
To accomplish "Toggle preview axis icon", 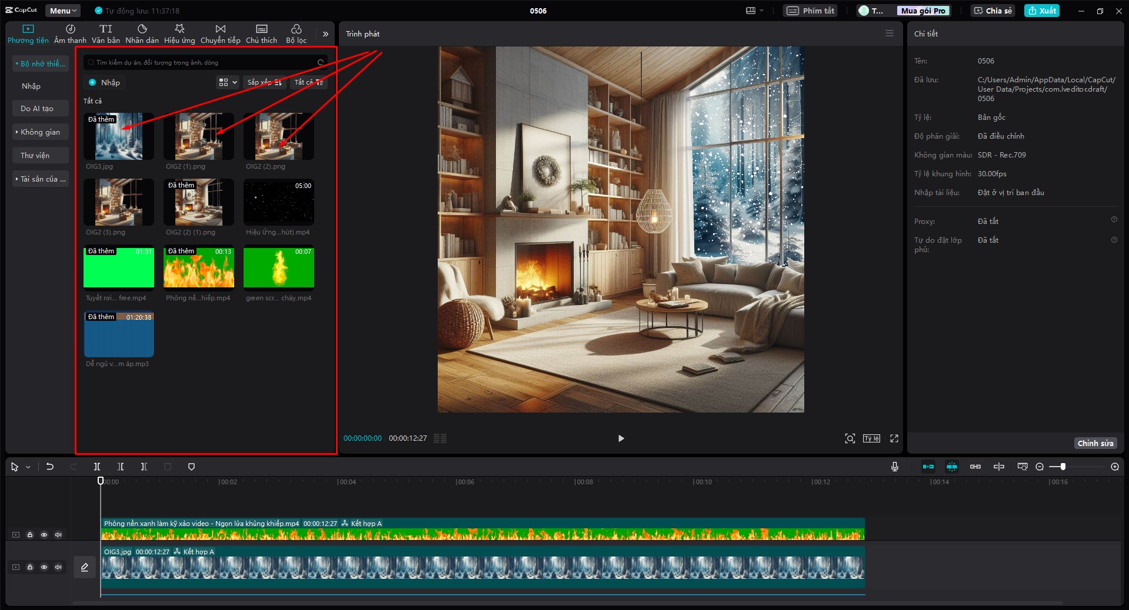I will 999,467.
